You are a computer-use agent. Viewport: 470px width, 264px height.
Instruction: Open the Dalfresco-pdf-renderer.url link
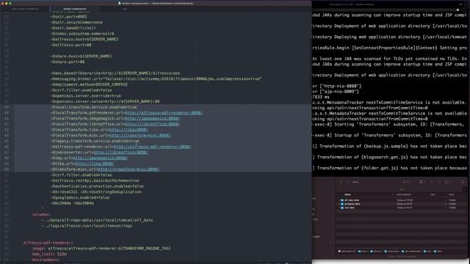tap(152, 147)
